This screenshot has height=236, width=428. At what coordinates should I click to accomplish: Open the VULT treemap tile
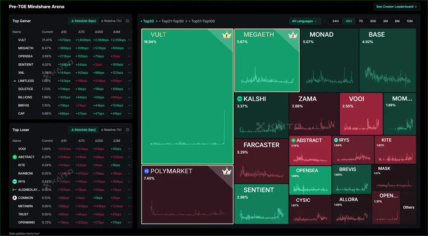[x=187, y=97]
